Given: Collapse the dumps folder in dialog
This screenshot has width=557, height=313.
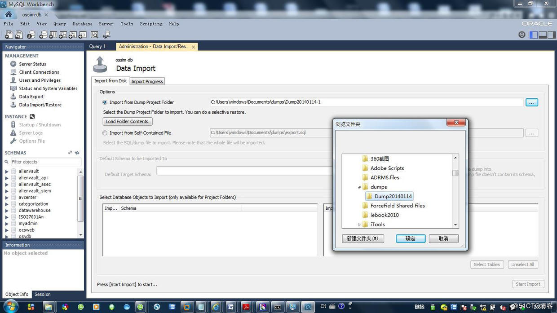Looking at the screenshot, I should point(359,187).
